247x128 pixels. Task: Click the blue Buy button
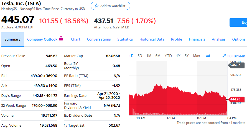(238, 22)
